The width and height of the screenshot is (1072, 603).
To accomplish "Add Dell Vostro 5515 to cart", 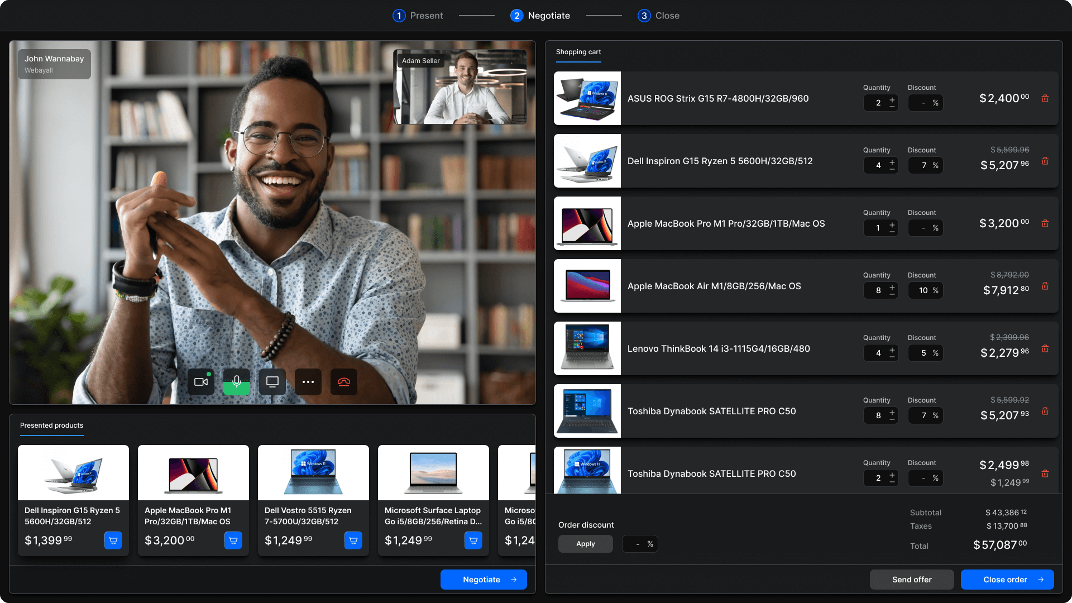I will (x=353, y=540).
